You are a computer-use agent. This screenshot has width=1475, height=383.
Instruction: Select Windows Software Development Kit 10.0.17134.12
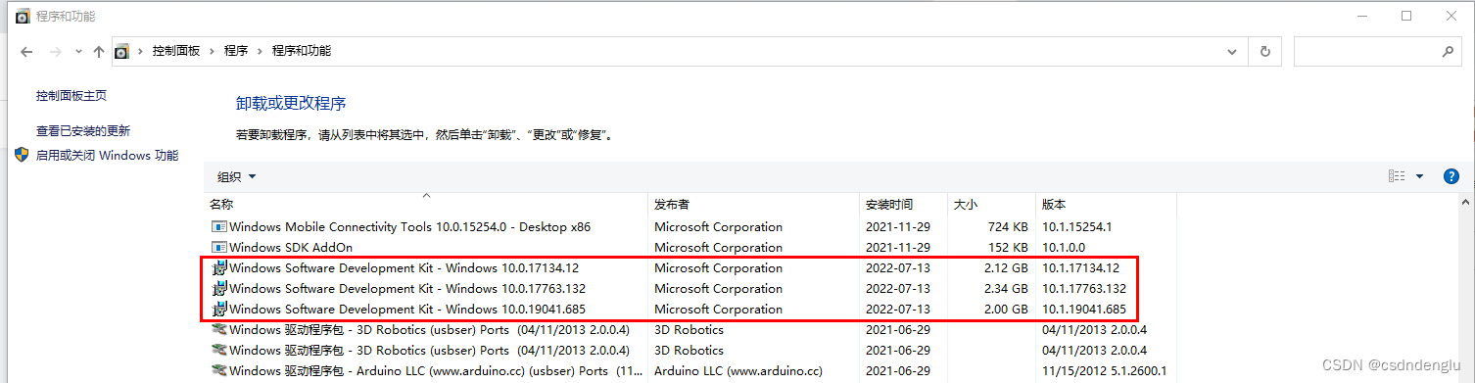[690, 267]
